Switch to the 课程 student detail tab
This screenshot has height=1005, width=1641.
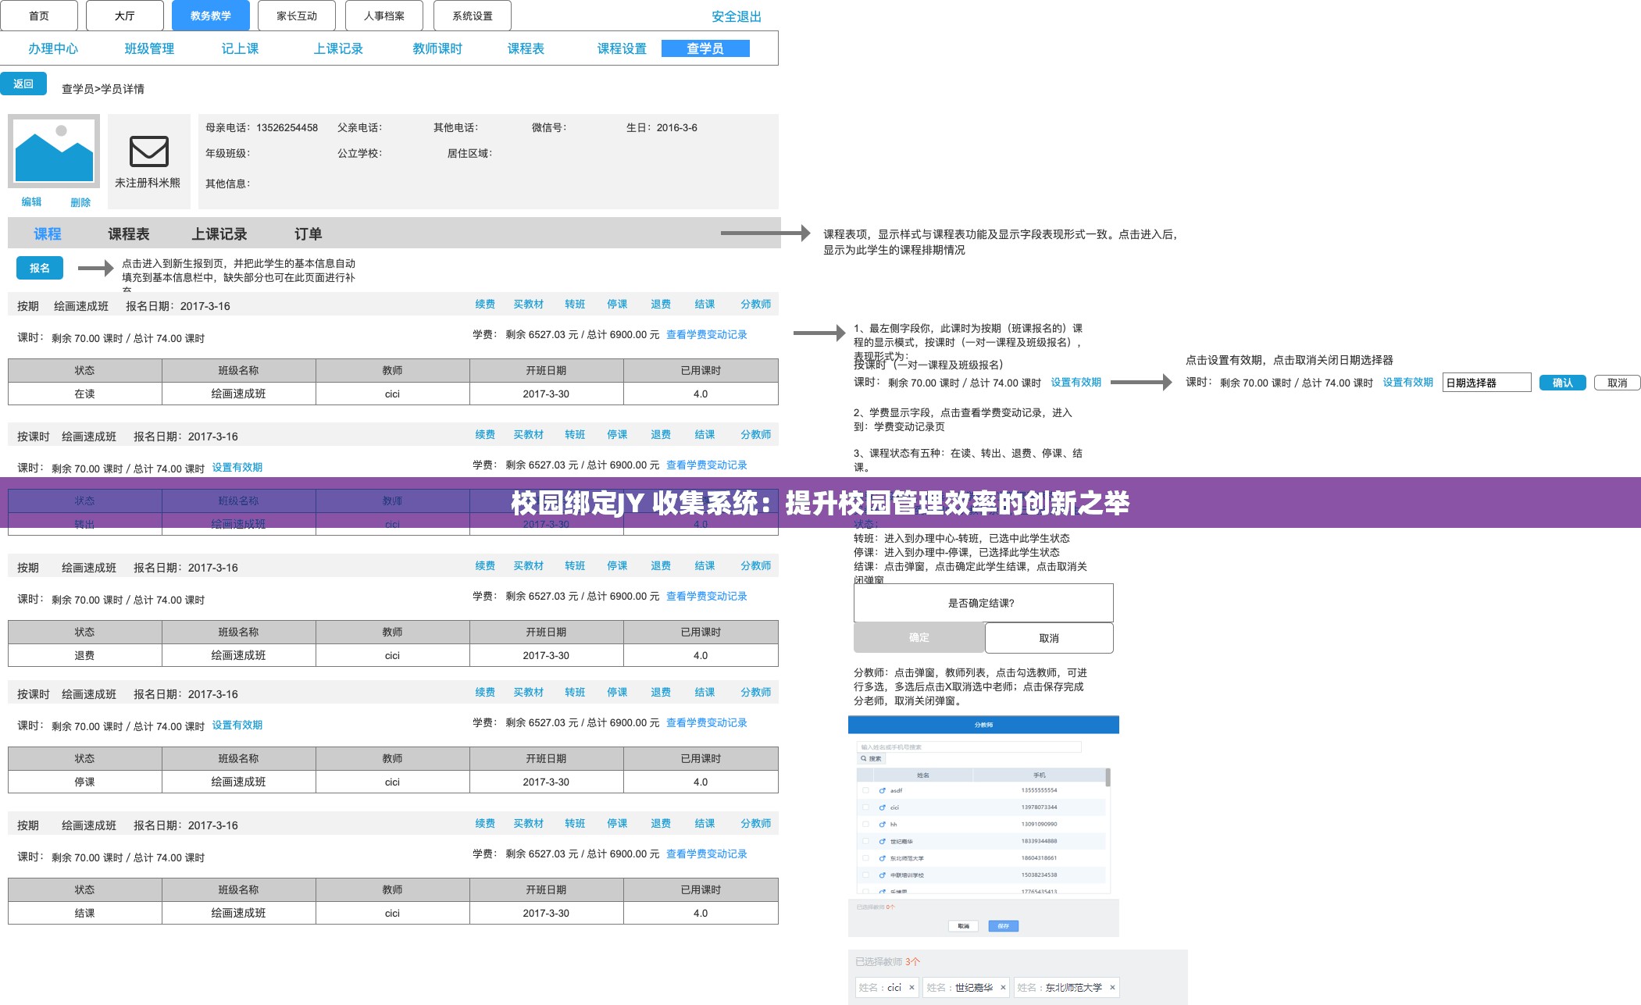(x=48, y=233)
